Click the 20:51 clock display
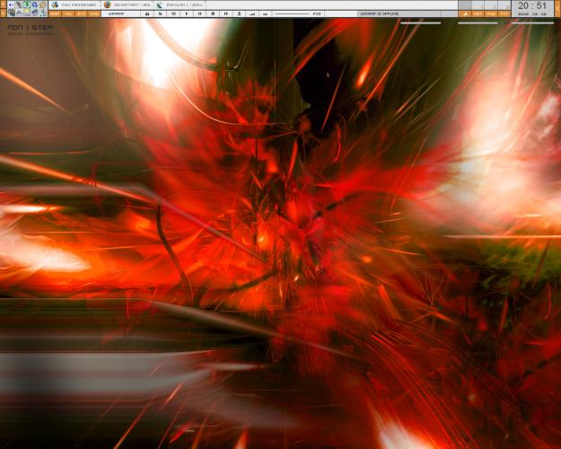The width and height of the screenshot is (561, 449). [532, 5]
